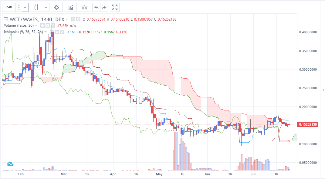Redo the last chart action

(x=104, y=8)
